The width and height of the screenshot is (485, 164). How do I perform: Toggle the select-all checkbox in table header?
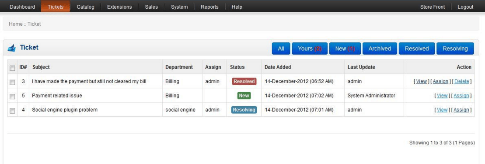(x=12, y=68)
